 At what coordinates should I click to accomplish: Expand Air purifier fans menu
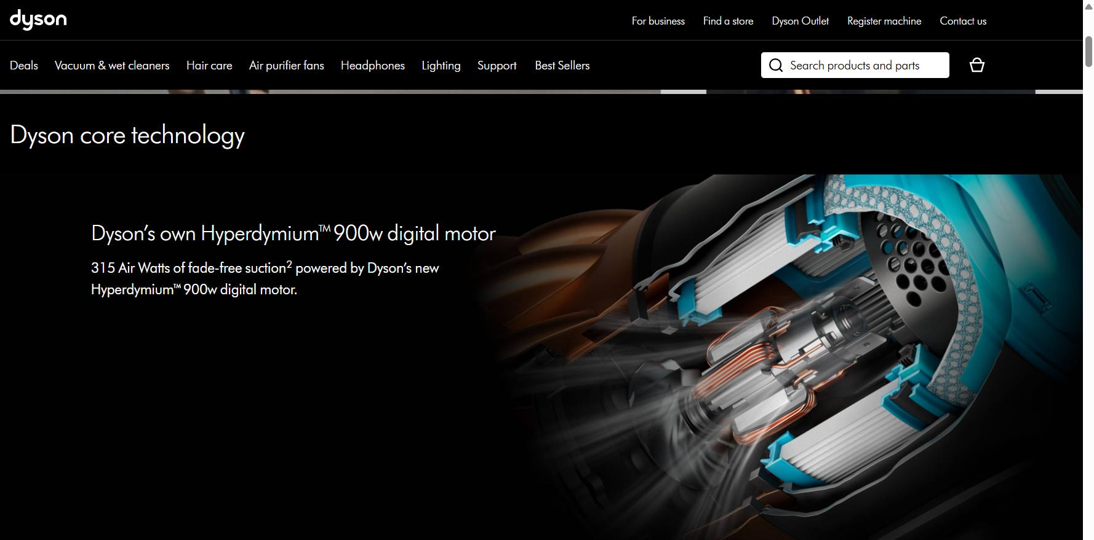[286, 65]
